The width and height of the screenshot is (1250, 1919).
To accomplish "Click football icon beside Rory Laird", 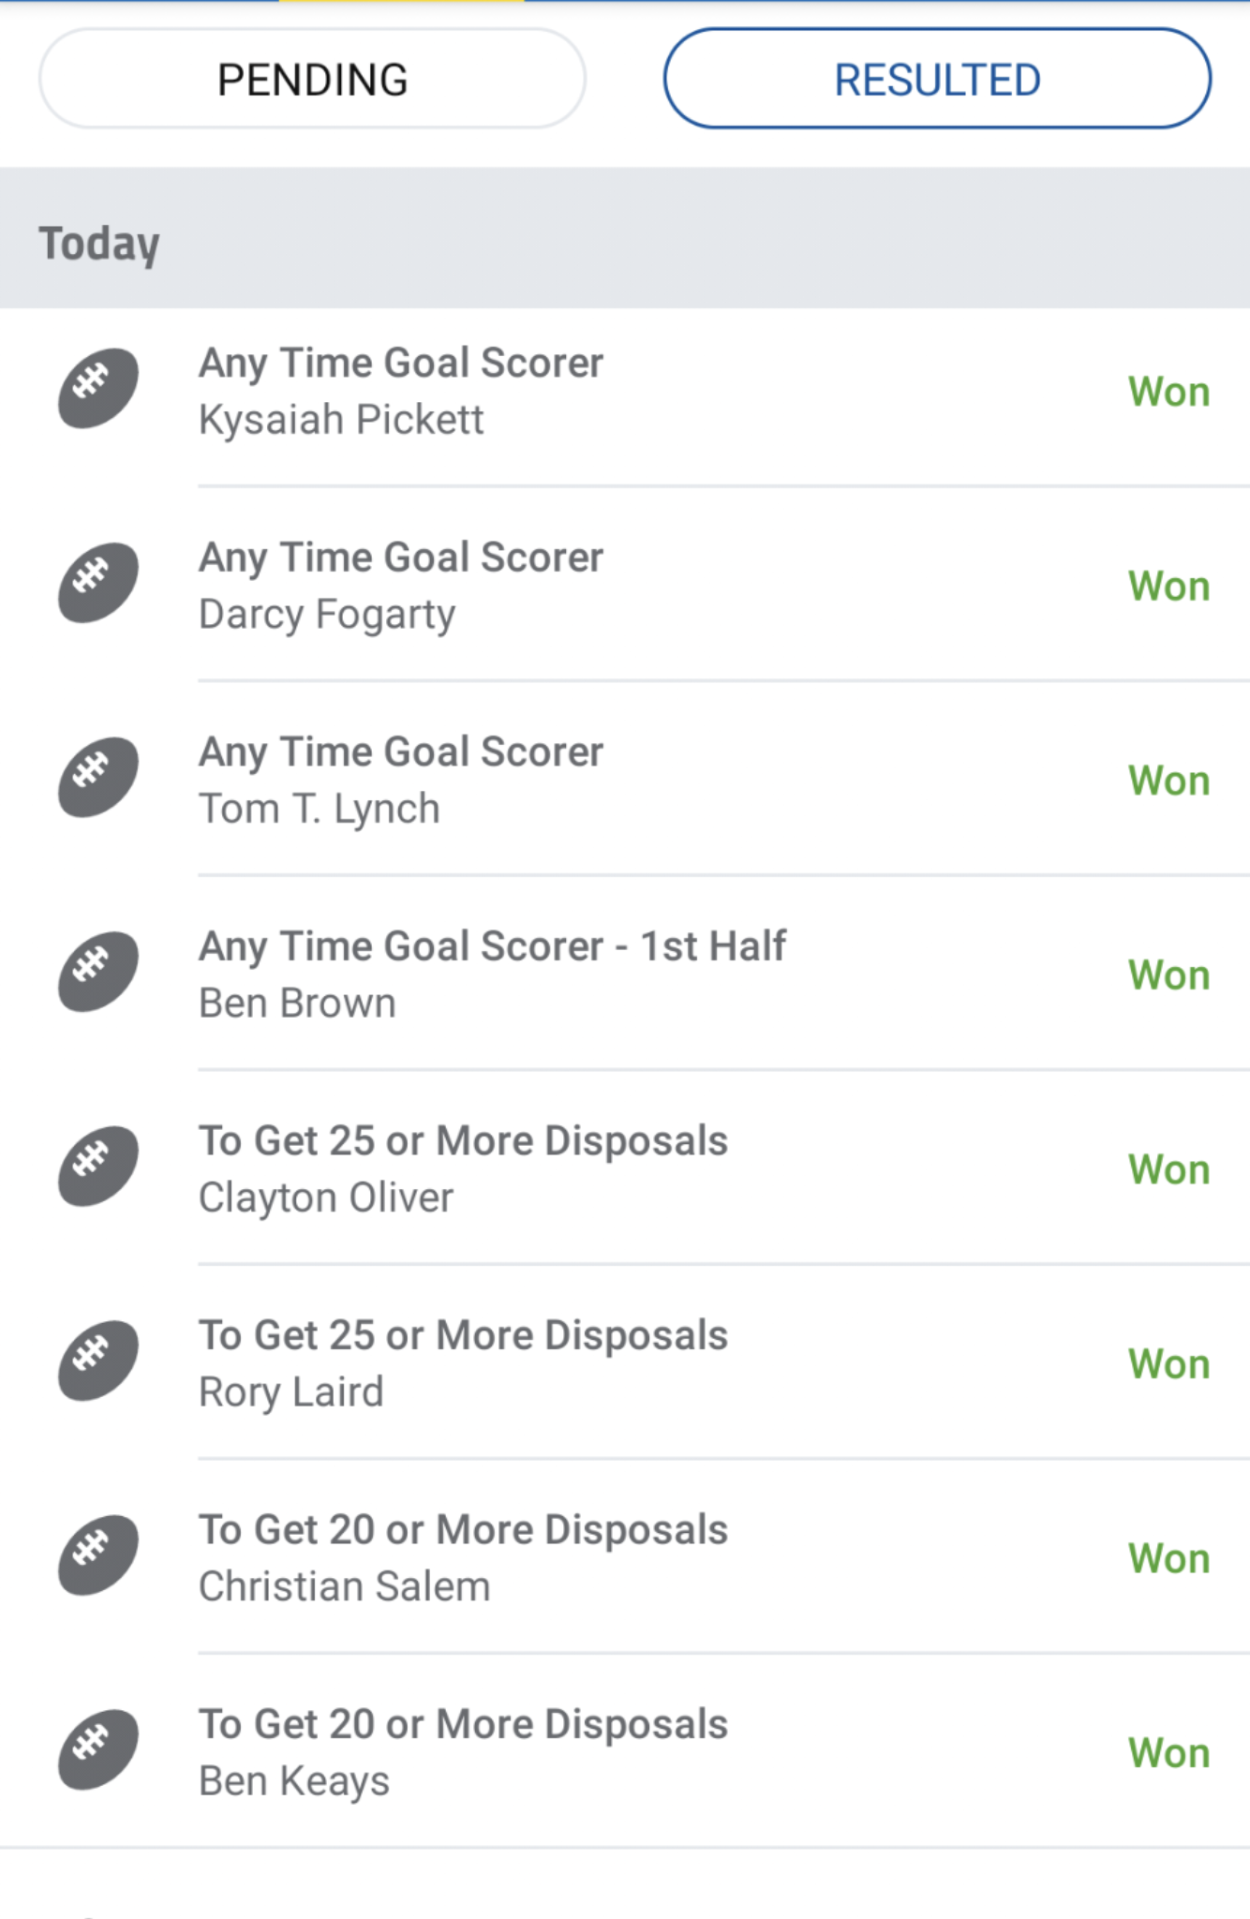I will 98,1361.
